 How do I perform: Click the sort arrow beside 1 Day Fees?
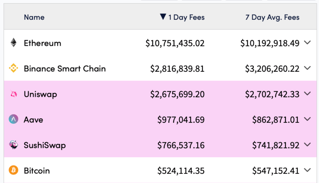point(163,17)
